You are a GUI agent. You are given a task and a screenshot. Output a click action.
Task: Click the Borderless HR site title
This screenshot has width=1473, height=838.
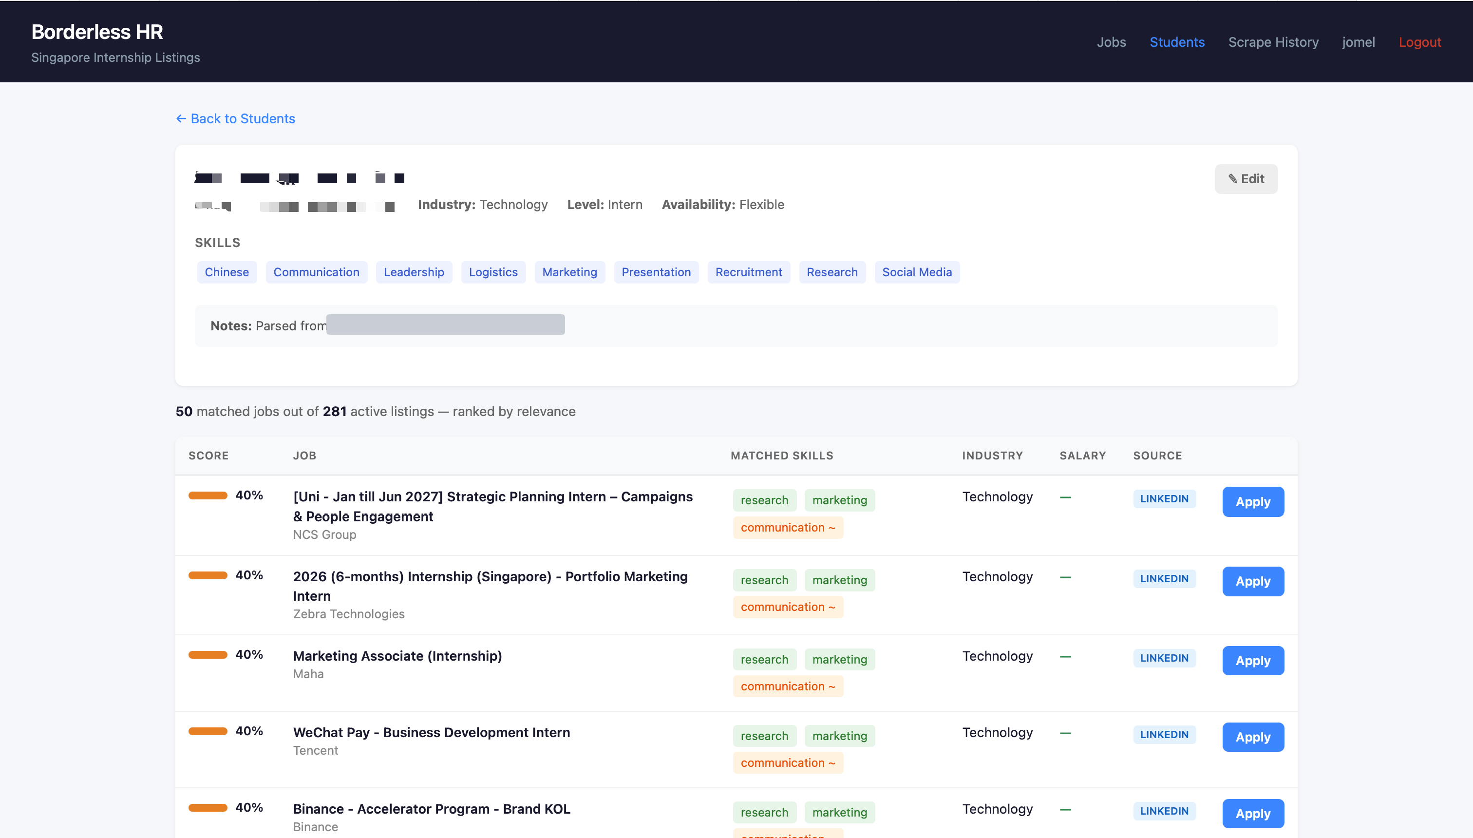[x=96, y=32]
